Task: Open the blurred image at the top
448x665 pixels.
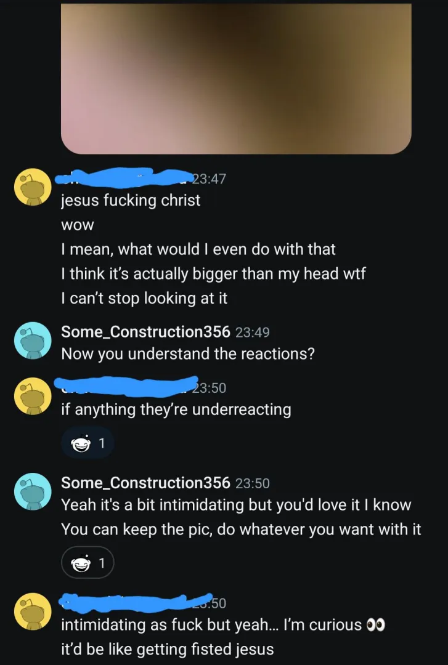Action: pos(235,79)
